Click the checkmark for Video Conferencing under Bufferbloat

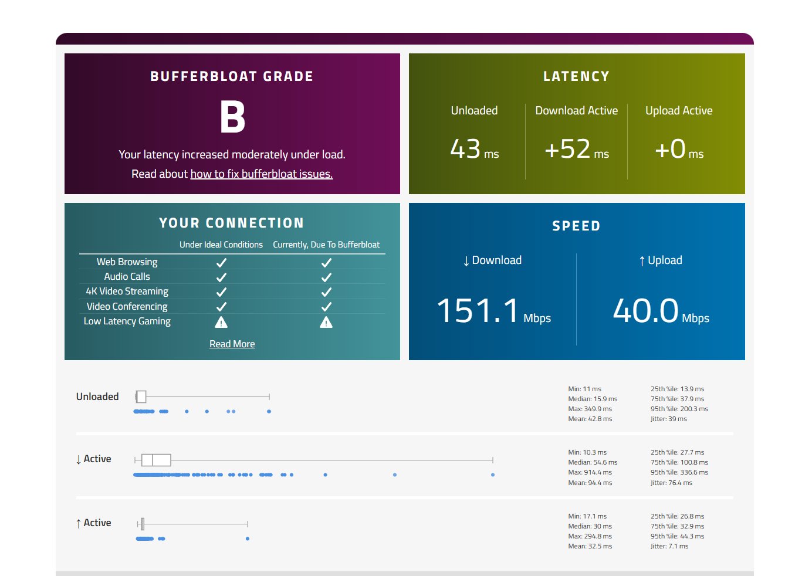tap(327, 306)
